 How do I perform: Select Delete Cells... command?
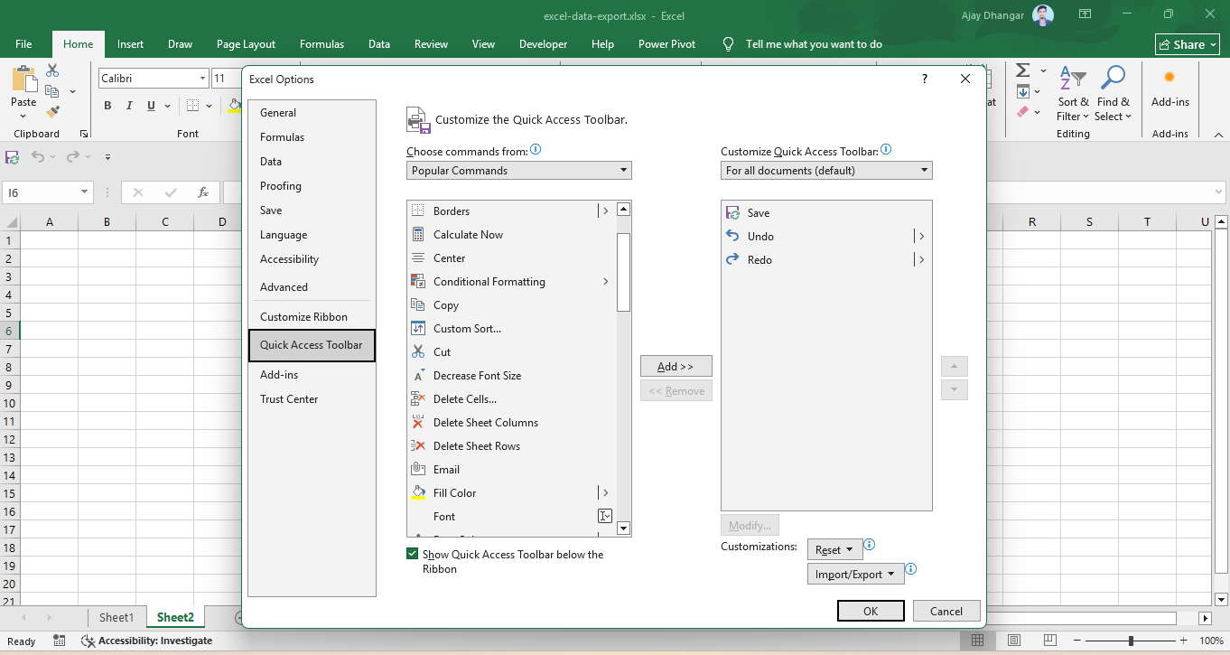512,398
